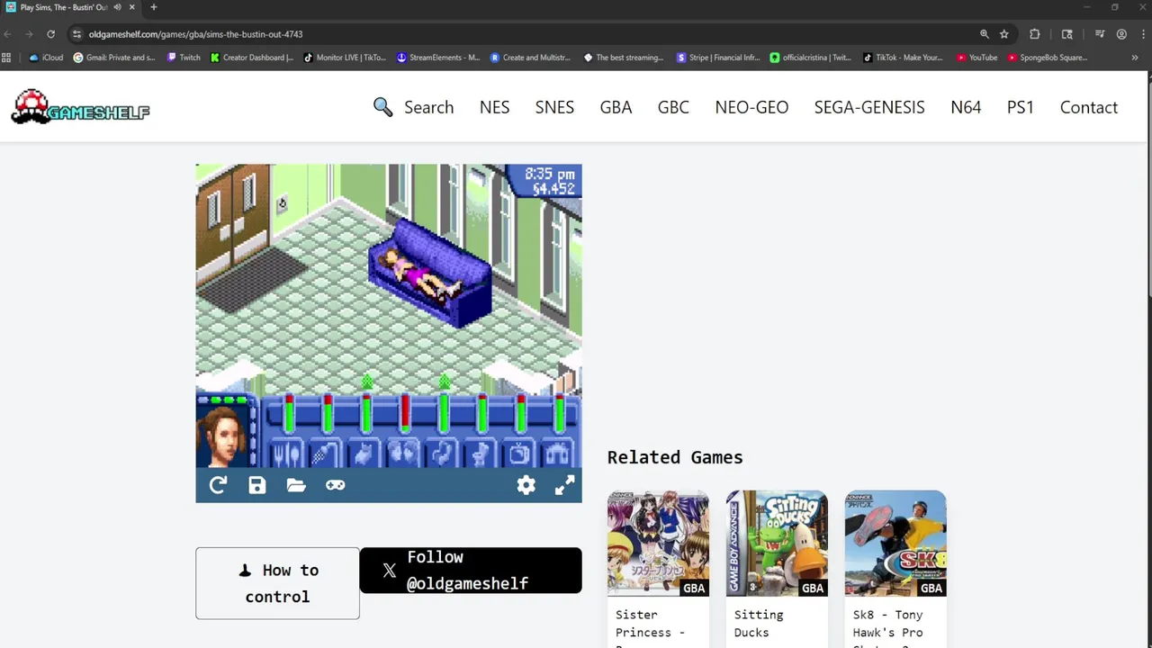Viewport: 1152px width, 648px height.
Task: Open the iCloud bookmark
Action: click(46, 58)
